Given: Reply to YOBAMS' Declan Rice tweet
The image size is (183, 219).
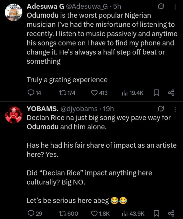Looking at the screenshot, I should pos(31,213).
